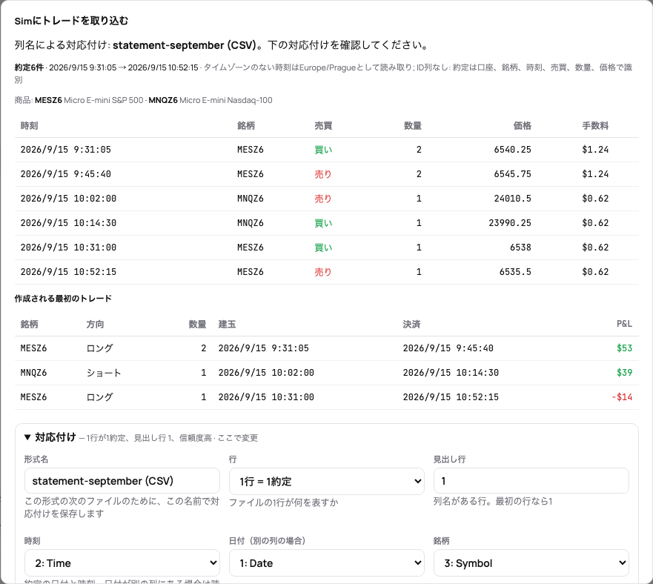
Task: Click the 見出し行 input field containing 1
Action: (531, 481)
